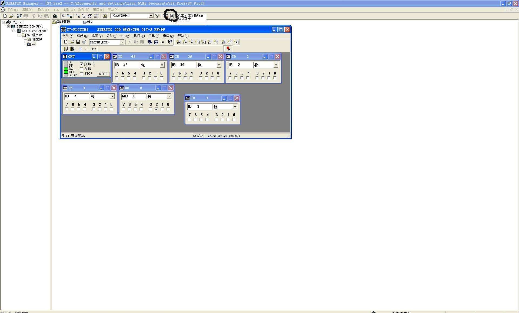Click the Block Registers icon (R) in PLCSIM toolbar
This screenshot has width=519, height=313.
[237, 42]
